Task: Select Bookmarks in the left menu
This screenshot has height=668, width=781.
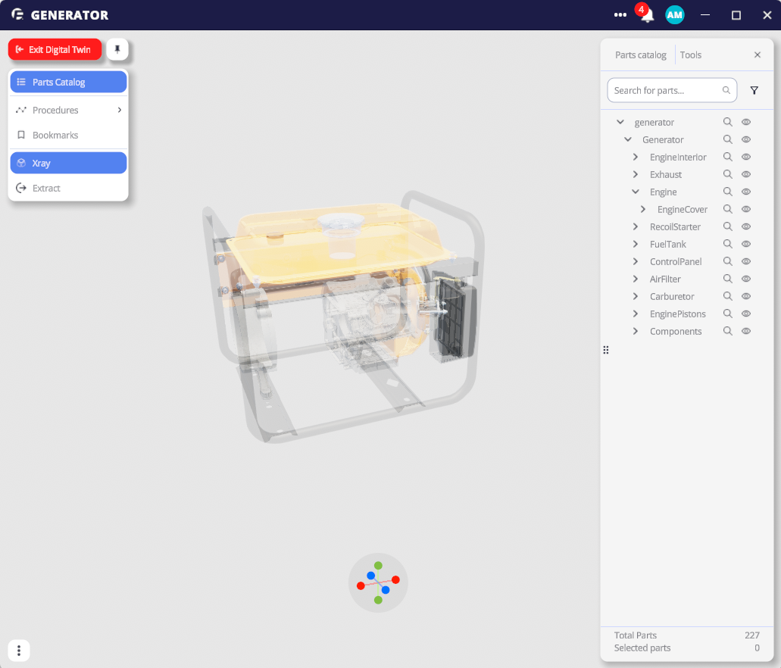Action: (x=55, y=135)
